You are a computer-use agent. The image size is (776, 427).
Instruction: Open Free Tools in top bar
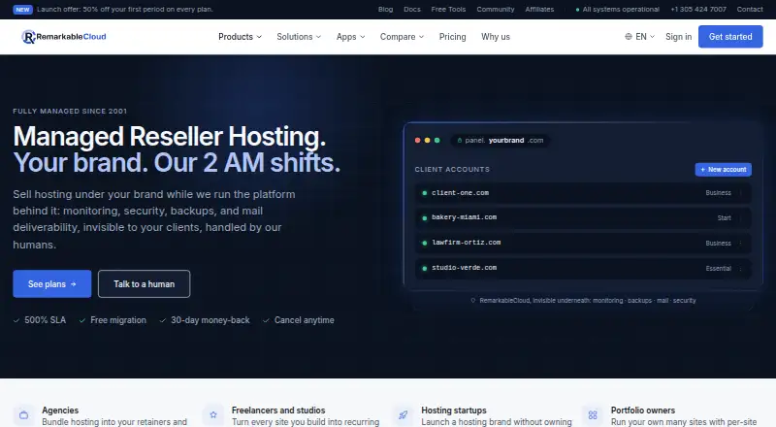[x=448, y=10]
